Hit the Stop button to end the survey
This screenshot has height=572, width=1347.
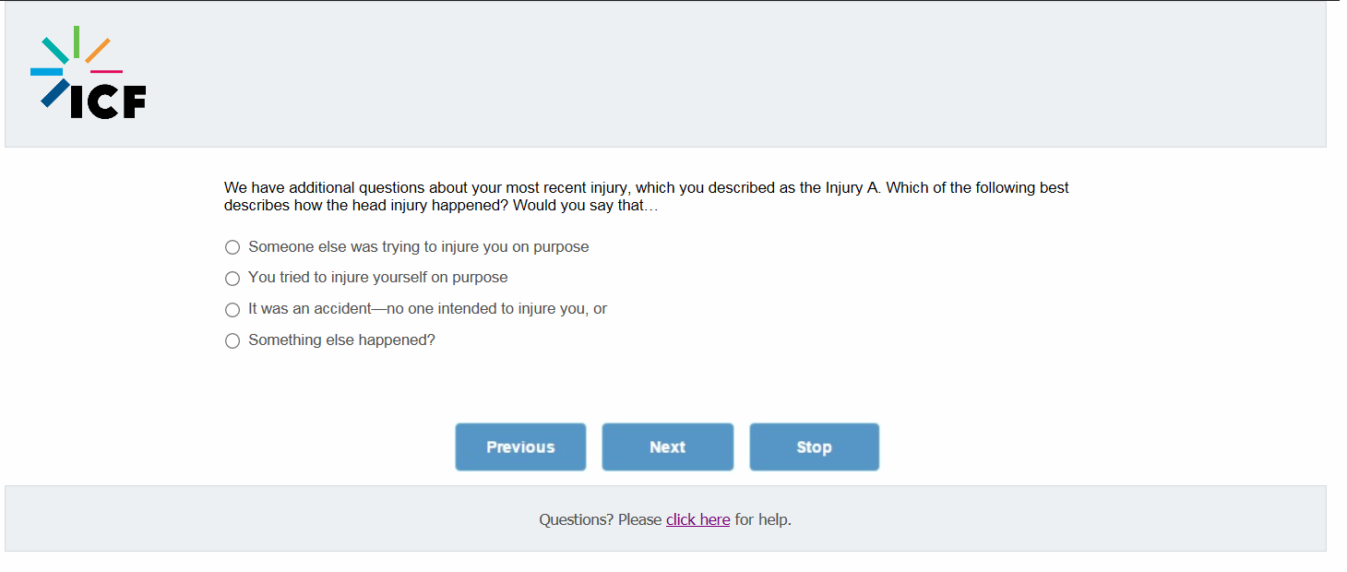(814, 447)
